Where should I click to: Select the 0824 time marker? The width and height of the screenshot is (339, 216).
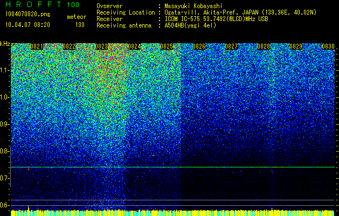(x=134, y=46)
